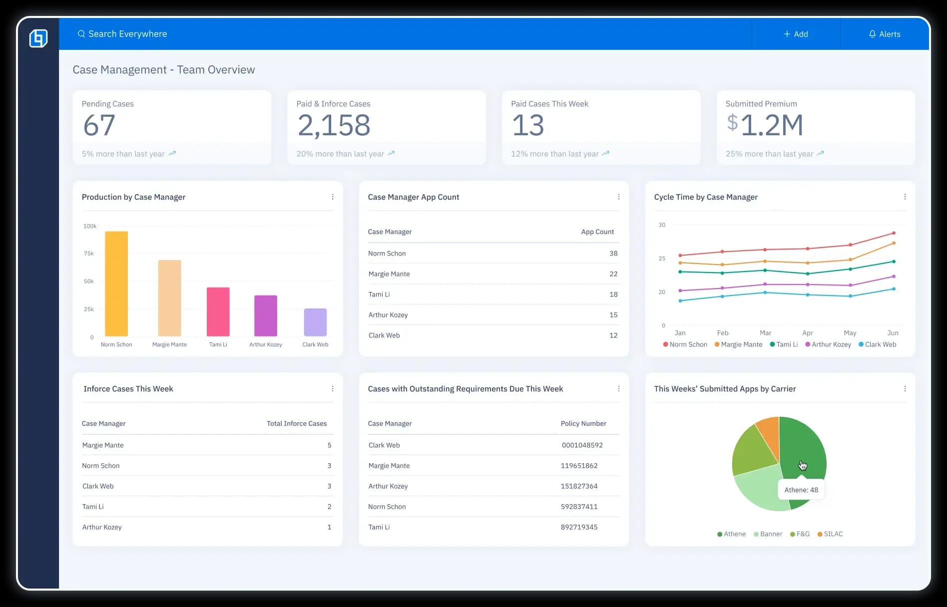The image size is (947, 607).
Task: Click the Pending Cases trend arrow icon
Action: 172,154
